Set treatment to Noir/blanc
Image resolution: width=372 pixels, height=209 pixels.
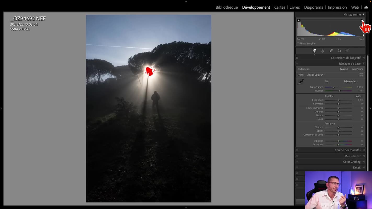[358, 69]
